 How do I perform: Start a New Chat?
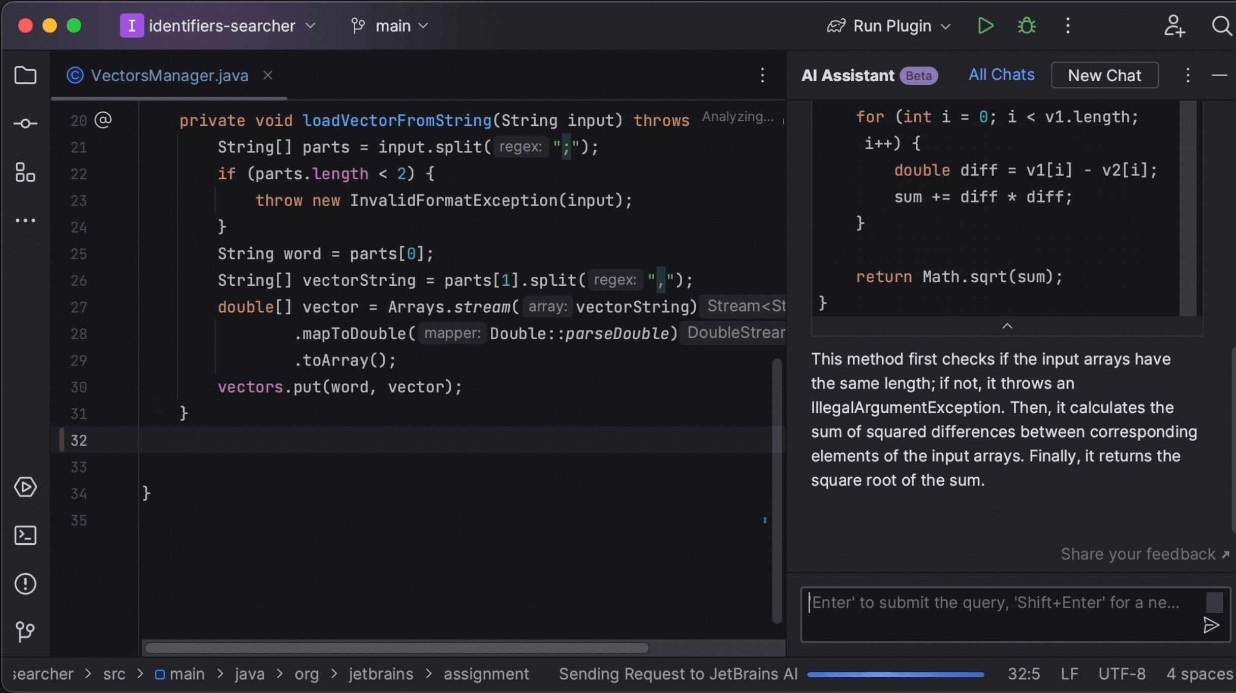[1104, 76]
